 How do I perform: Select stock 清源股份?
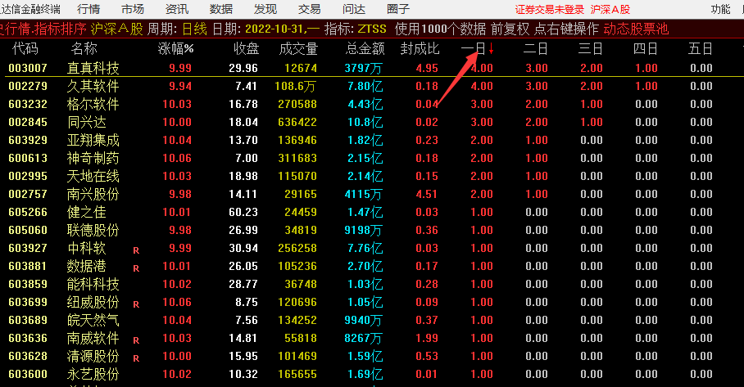[93, 356]
